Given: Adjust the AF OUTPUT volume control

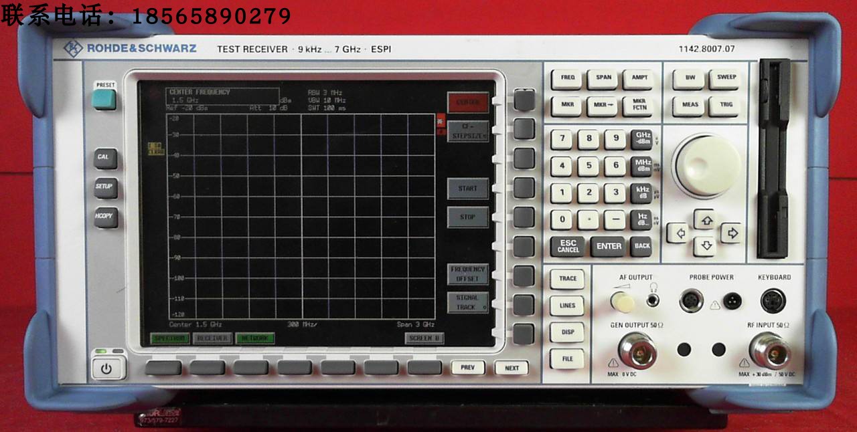Looking at the screenshot, I should [623, 303].
